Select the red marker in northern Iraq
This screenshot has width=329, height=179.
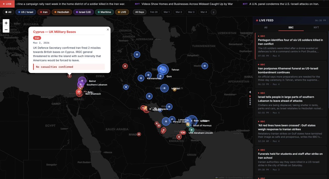click(x=125, y=66)
